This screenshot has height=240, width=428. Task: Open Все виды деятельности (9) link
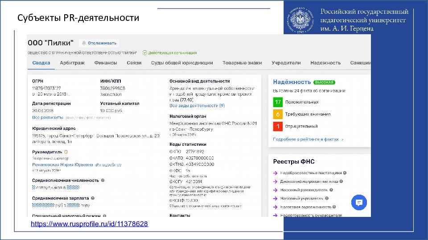197,106
